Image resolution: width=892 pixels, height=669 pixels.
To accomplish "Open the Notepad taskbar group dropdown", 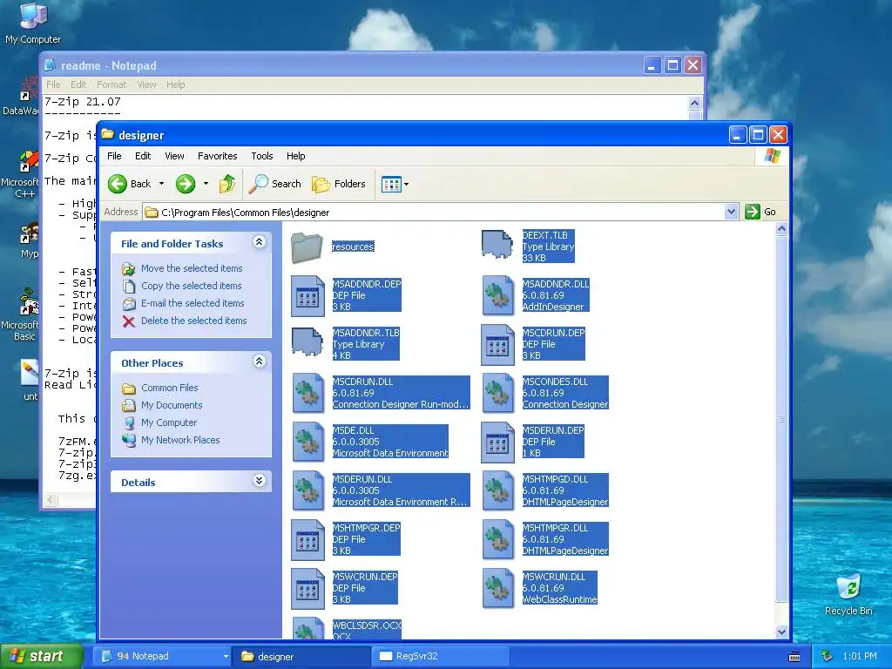I will (226, 657).
